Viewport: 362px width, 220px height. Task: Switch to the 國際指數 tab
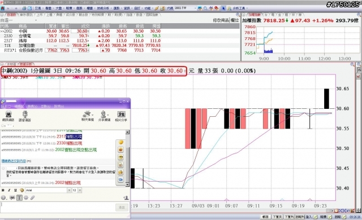[152, 15]
